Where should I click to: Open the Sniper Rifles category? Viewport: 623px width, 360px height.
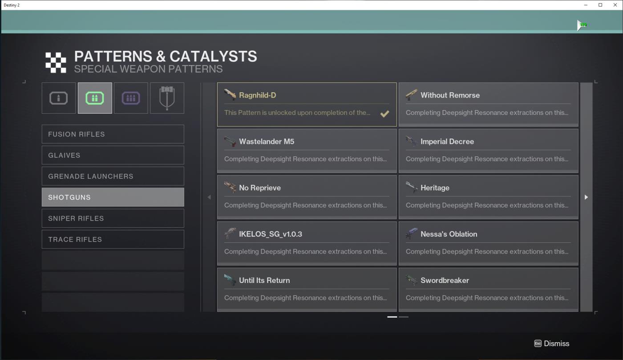(113, 218)
